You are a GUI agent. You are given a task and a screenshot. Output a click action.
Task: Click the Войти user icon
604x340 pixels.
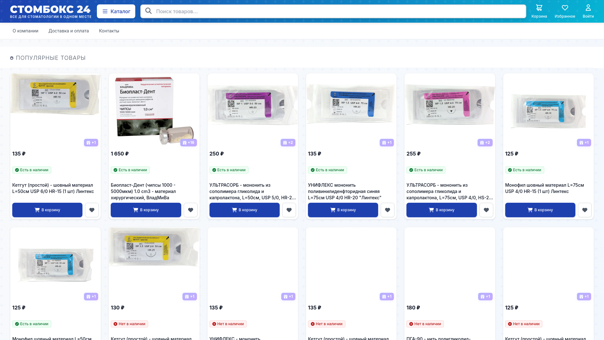(x=588, y=11)
